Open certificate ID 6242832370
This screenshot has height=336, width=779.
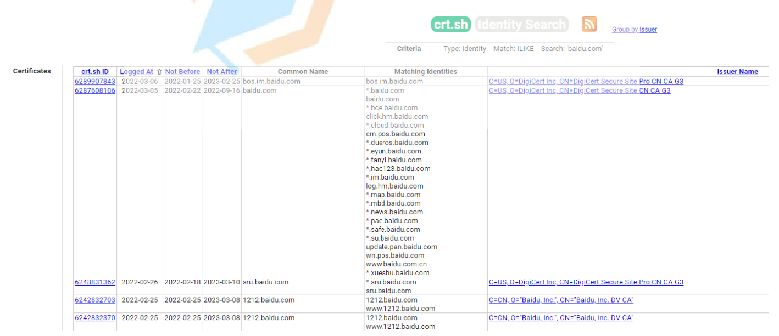pyautogui.click(x=95, y=318)
